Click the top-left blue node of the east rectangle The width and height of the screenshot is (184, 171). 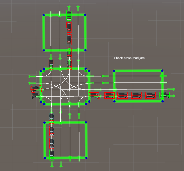point(114,71)
